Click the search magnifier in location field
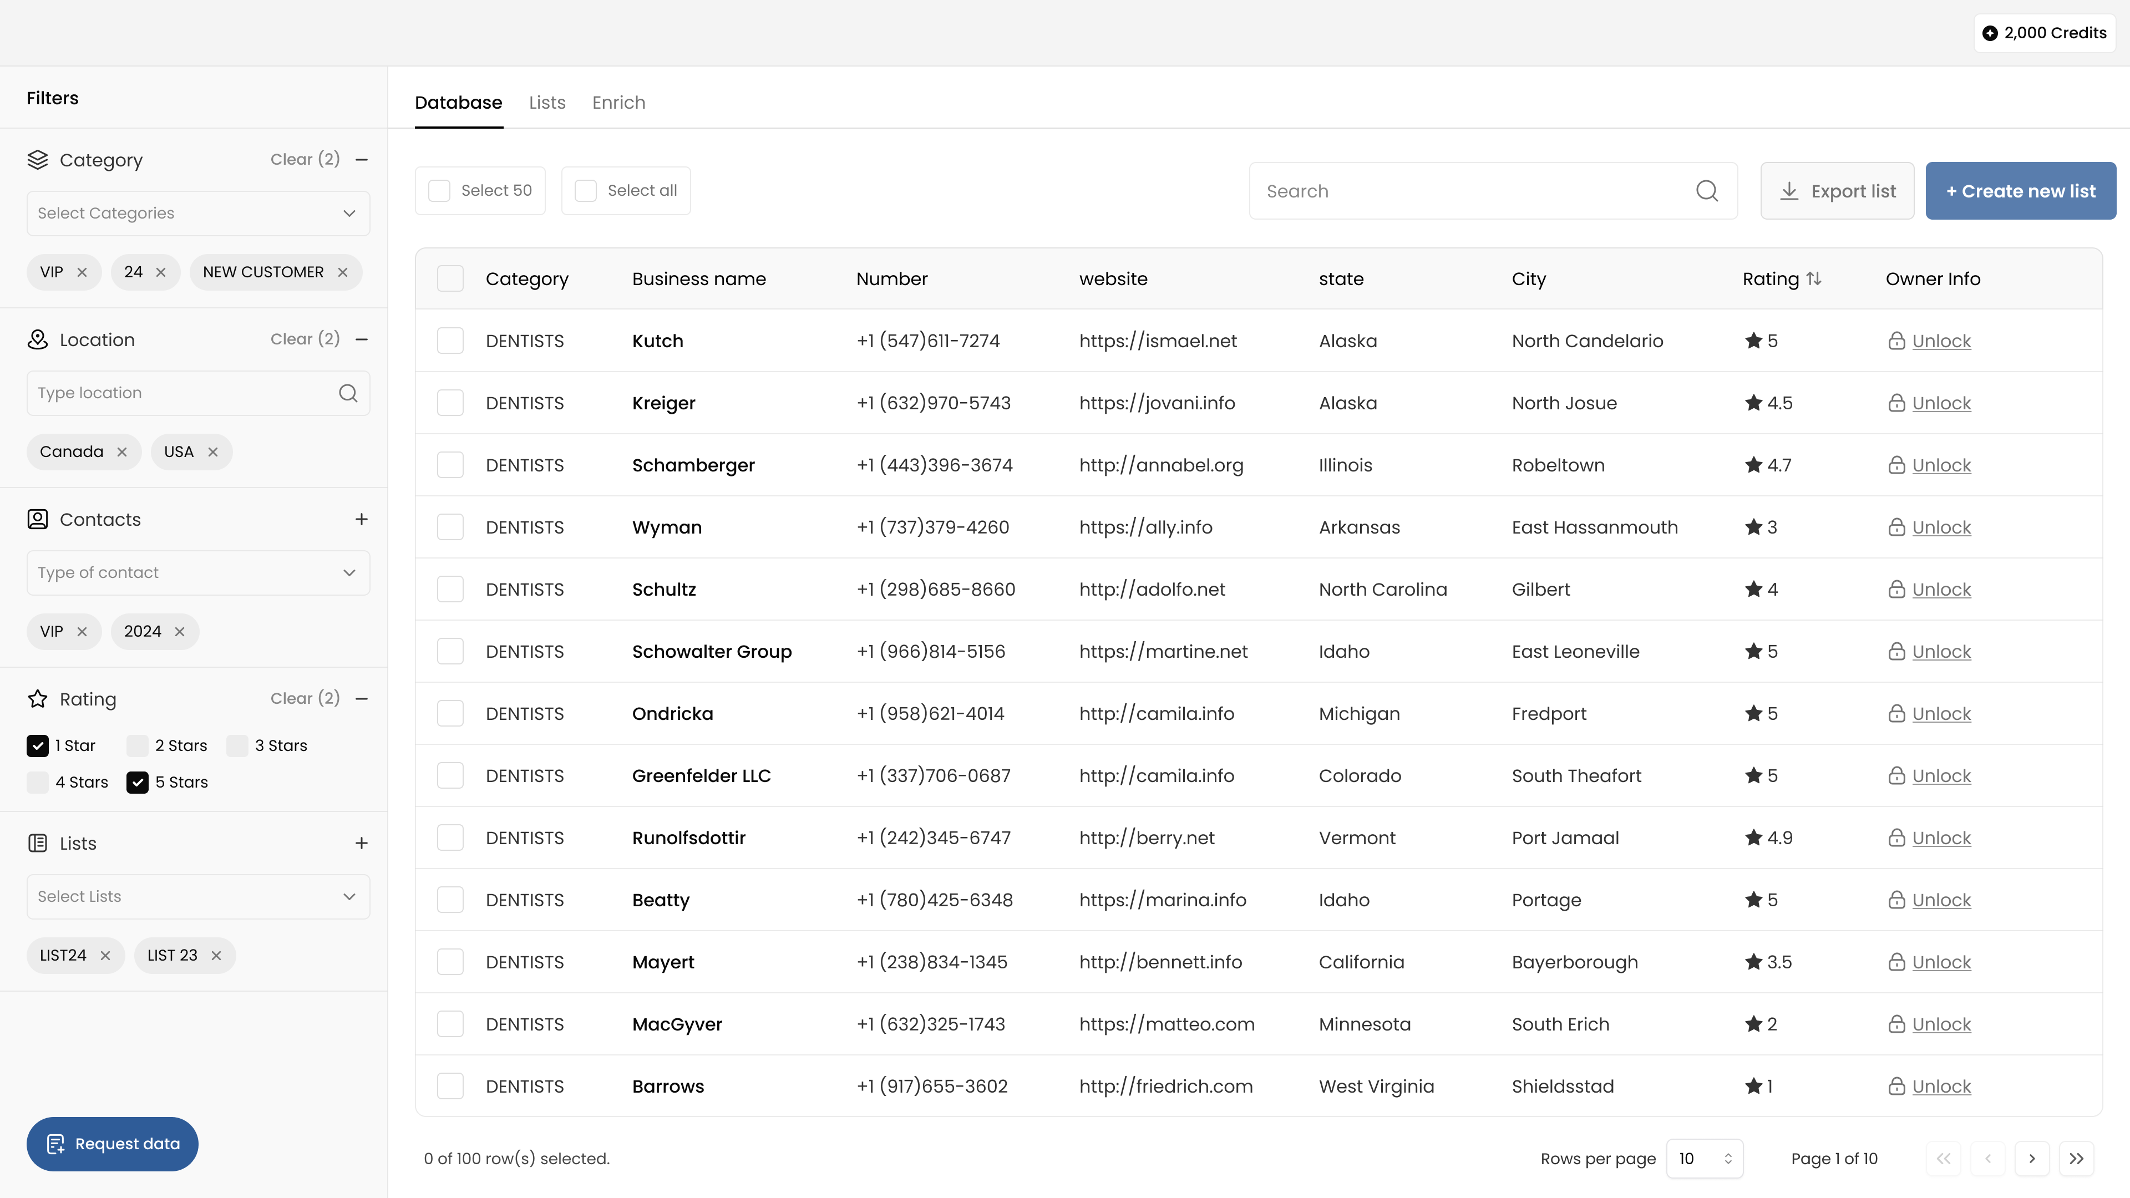The width and height of the screenshot is (2130, 1198). click(348, 394)
